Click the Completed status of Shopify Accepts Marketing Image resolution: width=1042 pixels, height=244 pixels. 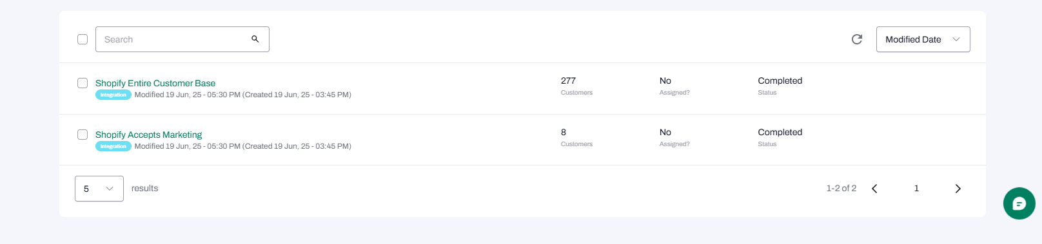click(x=780, y=132)
